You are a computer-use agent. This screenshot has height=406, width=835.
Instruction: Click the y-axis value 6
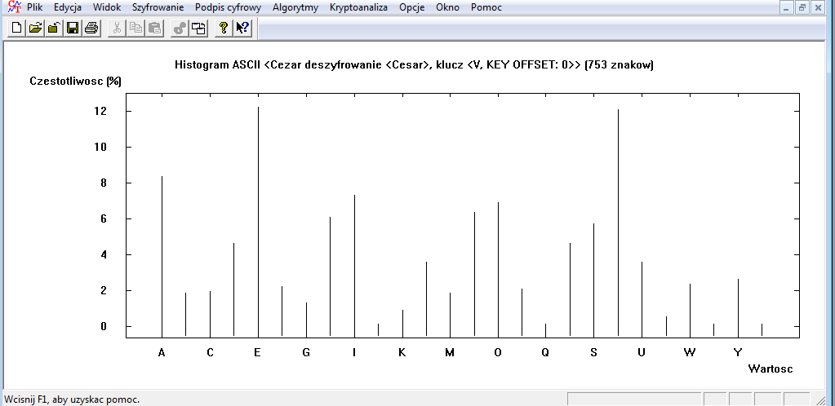pyautogui.click(x=104, y=218)
